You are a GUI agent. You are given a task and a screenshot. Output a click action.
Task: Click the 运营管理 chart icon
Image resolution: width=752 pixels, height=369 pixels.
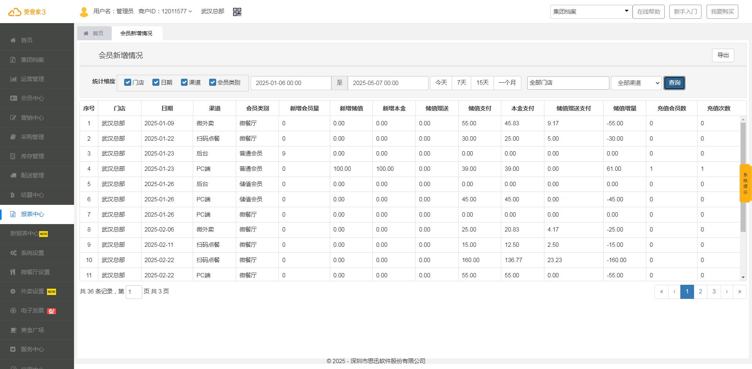click(x=13, y=79)
